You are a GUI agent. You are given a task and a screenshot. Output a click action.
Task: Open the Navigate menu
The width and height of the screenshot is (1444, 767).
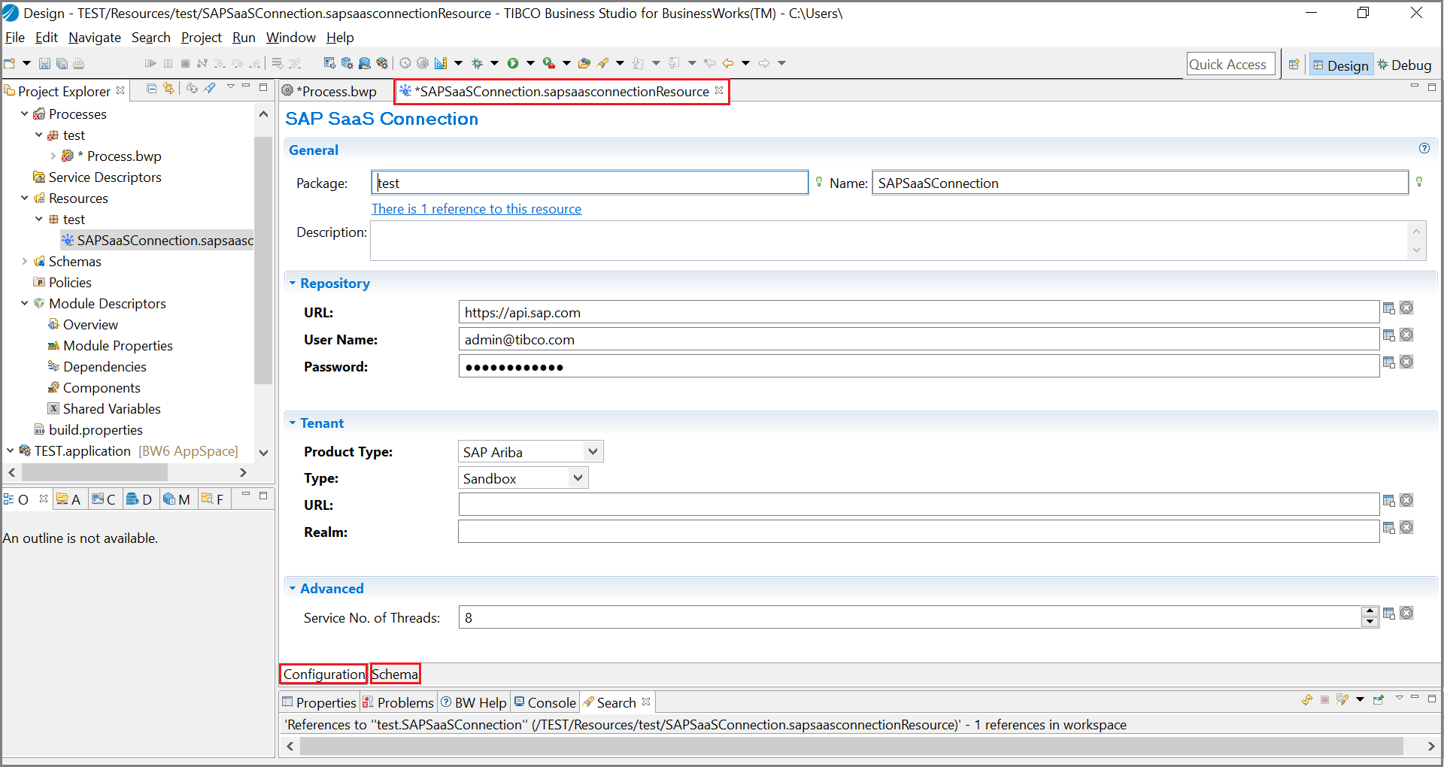pyautogui.click(x=95, y=38)
